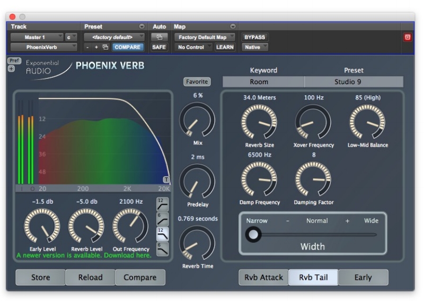Open the No Control dropdown
Image resolution: width=424 pixels, height=301 pixels.
pyautogui.click(x=193, y=47)
